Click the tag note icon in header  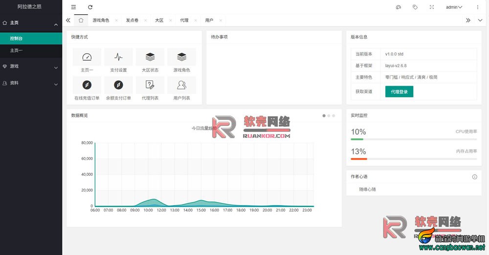point(415,7)
